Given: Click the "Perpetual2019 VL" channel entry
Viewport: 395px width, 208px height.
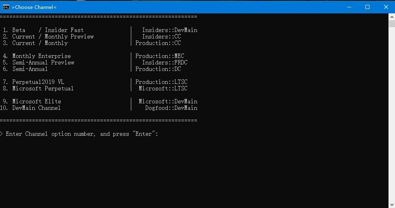Looking at the screenshot, I should click(x=38, y=82).
